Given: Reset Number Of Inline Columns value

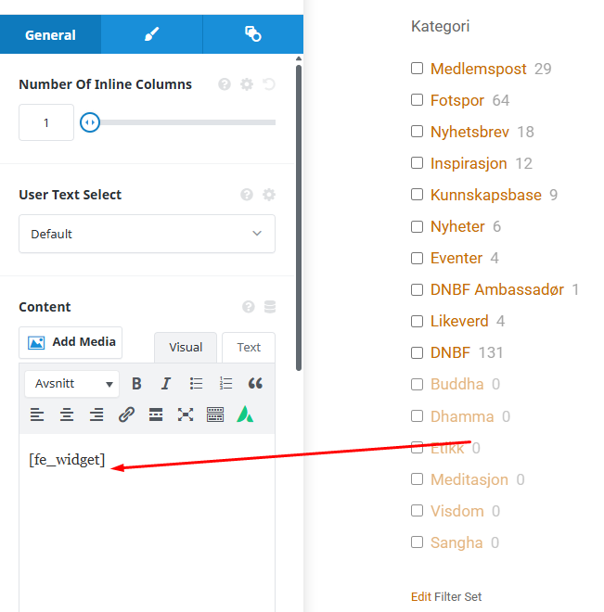Looking at the screenshot, I should point(269,83).
